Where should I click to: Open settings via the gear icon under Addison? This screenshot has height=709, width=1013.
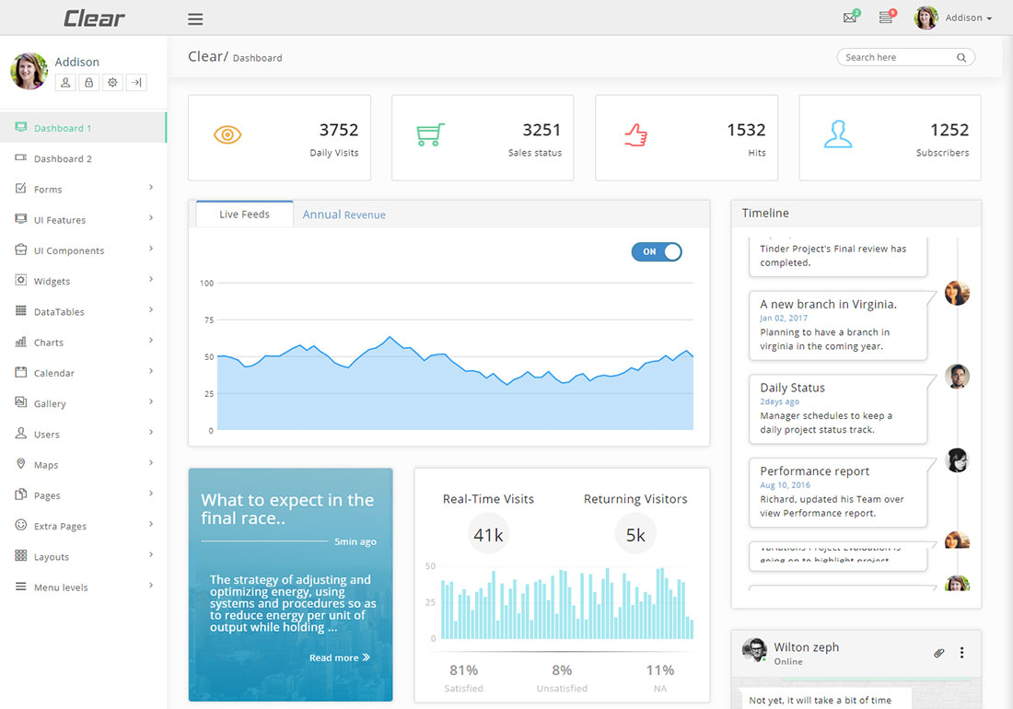pyautogui.click(x=112, y=82)
